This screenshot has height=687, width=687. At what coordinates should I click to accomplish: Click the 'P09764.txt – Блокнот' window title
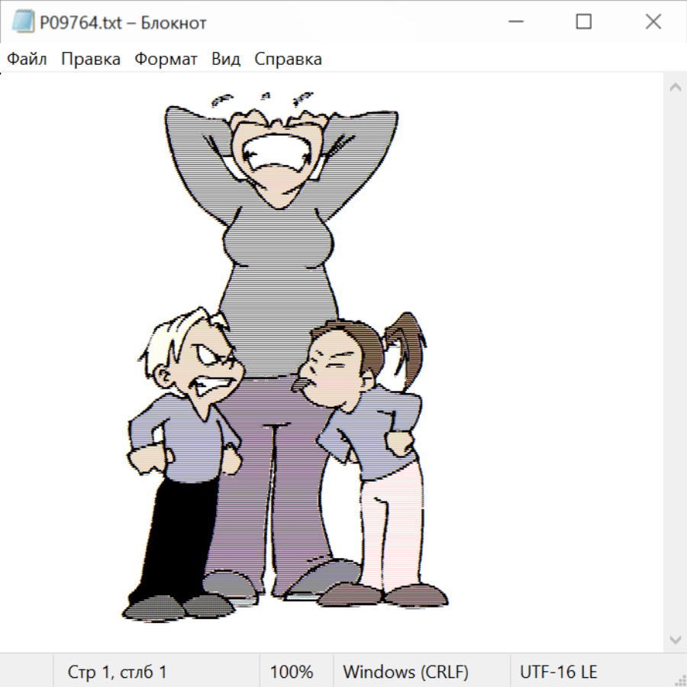tap(124, 23)
